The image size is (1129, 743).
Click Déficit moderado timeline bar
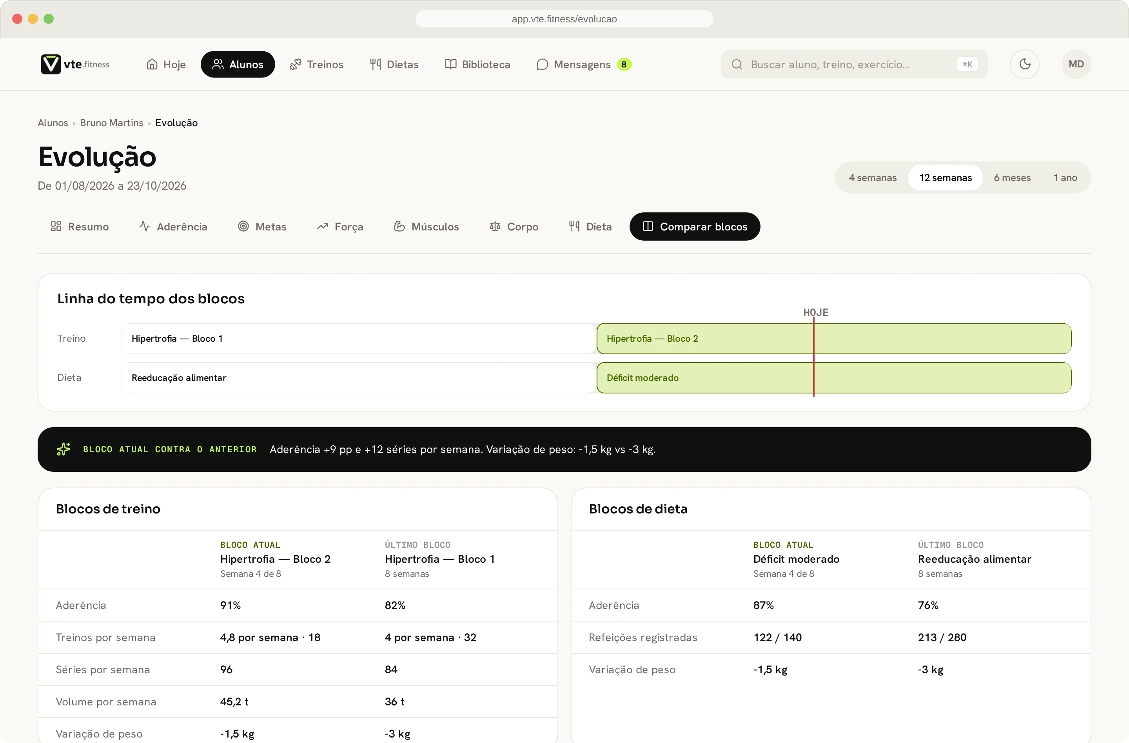click(833, 378)
